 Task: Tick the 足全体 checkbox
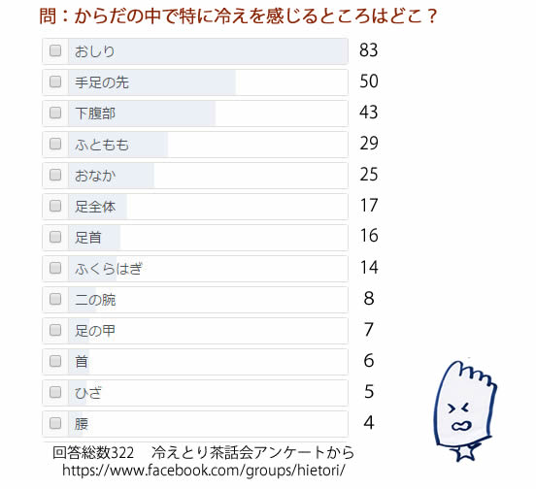(55, 206)
